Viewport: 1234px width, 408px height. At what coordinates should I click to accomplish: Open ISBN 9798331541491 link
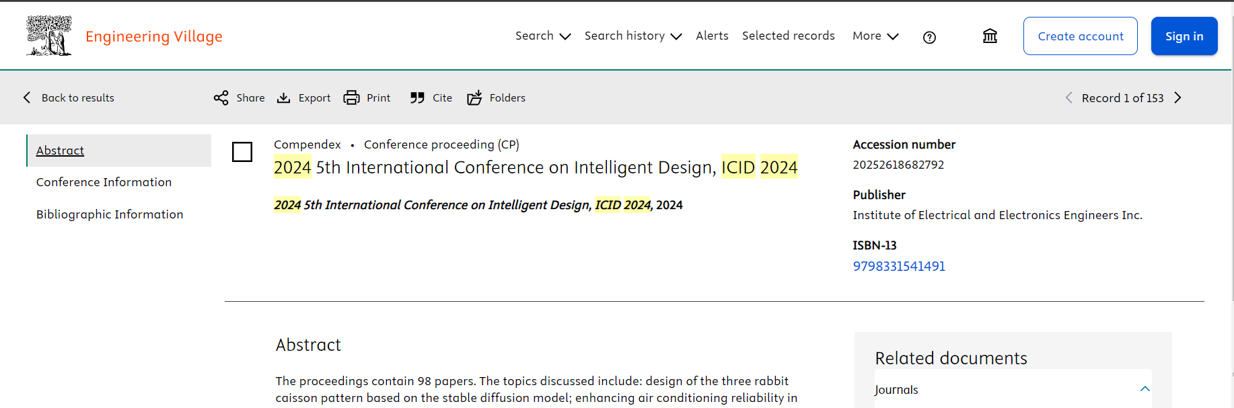click(x=899, y=266)
